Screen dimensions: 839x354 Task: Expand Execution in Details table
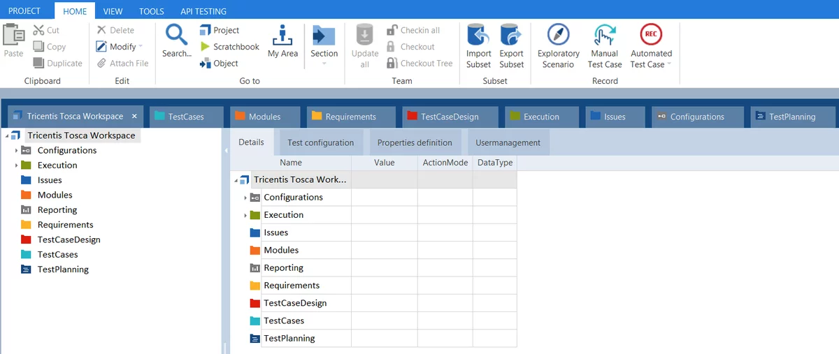[245, 215]
